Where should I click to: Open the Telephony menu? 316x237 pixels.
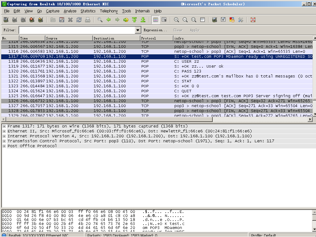(x=109, y=11)
